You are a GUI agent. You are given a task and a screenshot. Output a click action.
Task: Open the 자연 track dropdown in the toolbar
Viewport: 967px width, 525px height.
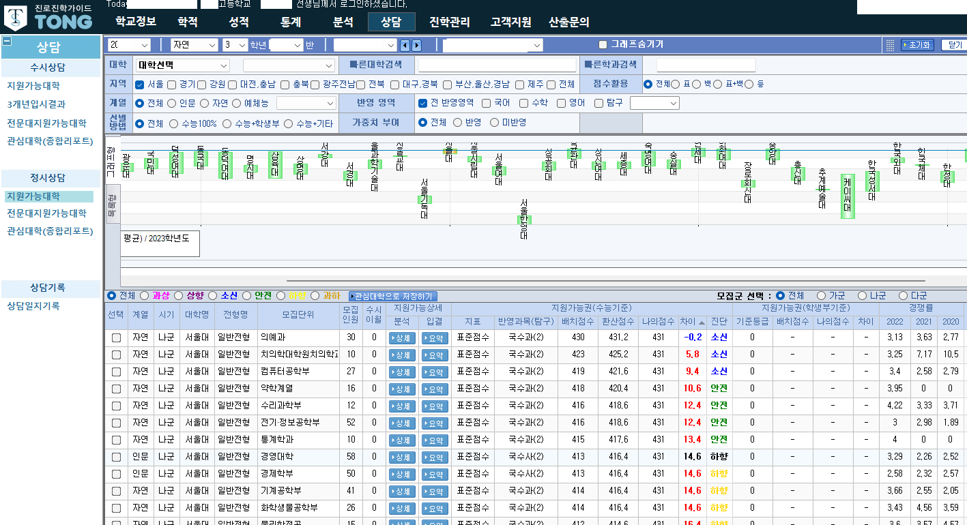tap(194, 45)
